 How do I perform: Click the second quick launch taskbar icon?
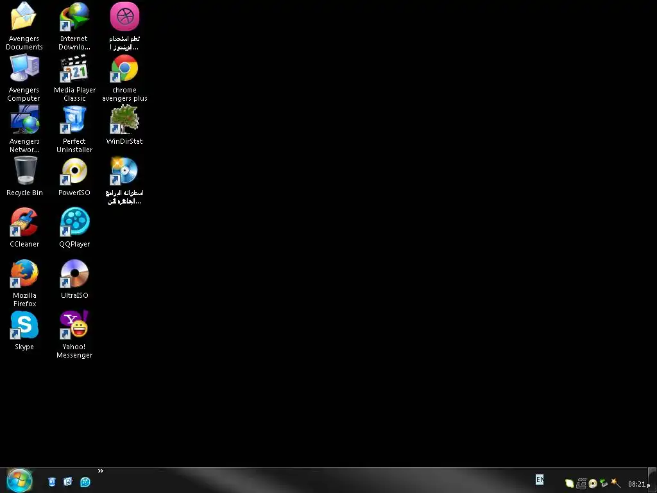click(68, 481)
